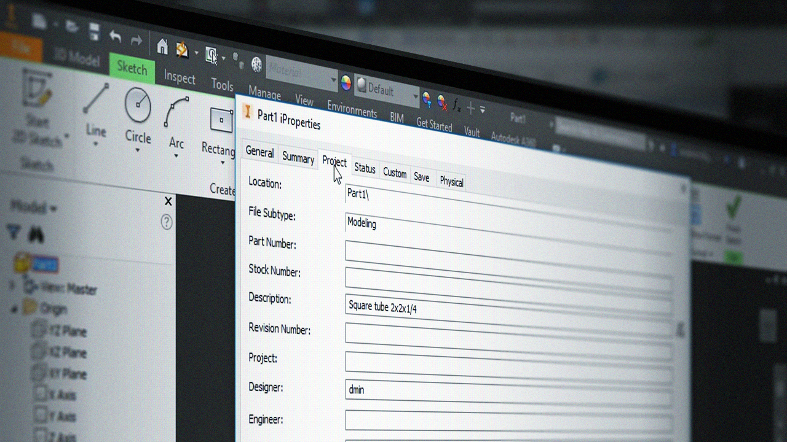Open the File menu tab
The height and width of the screenshot is (442, 787).
coord(20,47)
